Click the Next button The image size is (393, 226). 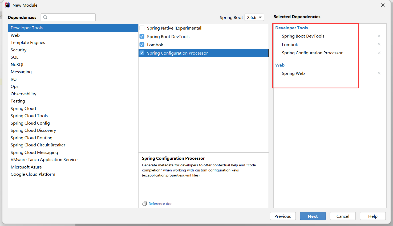click(313, 216)
